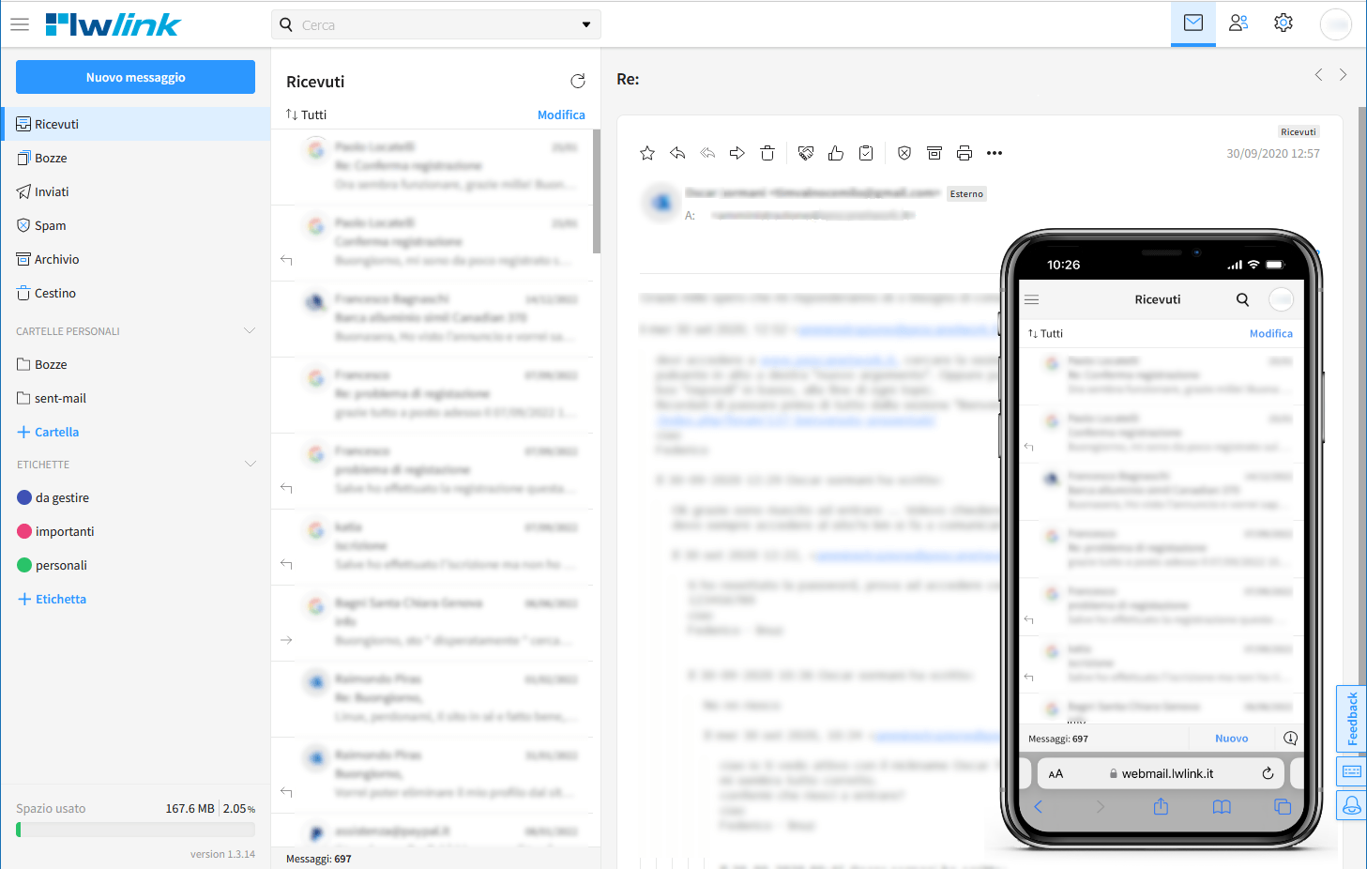Go to the Spam folder
This screenshot has width=1367, height=869.
click(50, 225)
